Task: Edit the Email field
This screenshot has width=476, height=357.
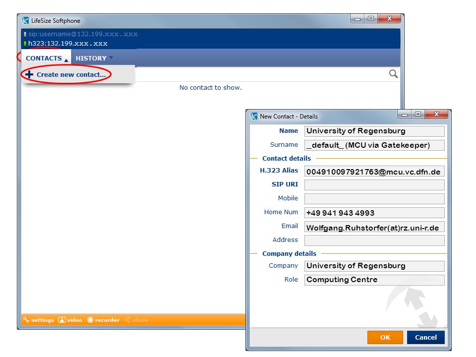Action: pyautogui.click(x=374, y=227)
